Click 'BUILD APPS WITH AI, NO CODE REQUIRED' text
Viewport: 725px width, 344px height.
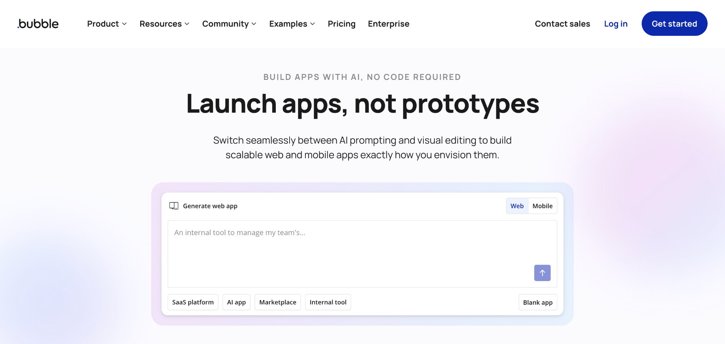(x=362, y=77)
